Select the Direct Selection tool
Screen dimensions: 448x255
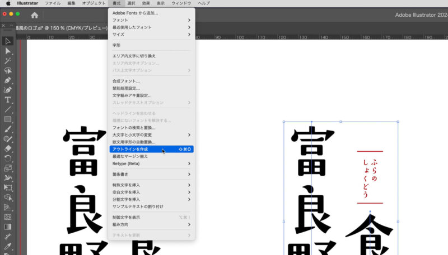click(8, 51)
